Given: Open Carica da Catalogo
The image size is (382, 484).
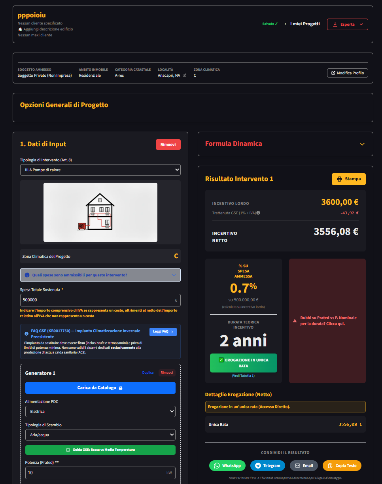Looking at the screenshot, I should (x=100, y=388).
